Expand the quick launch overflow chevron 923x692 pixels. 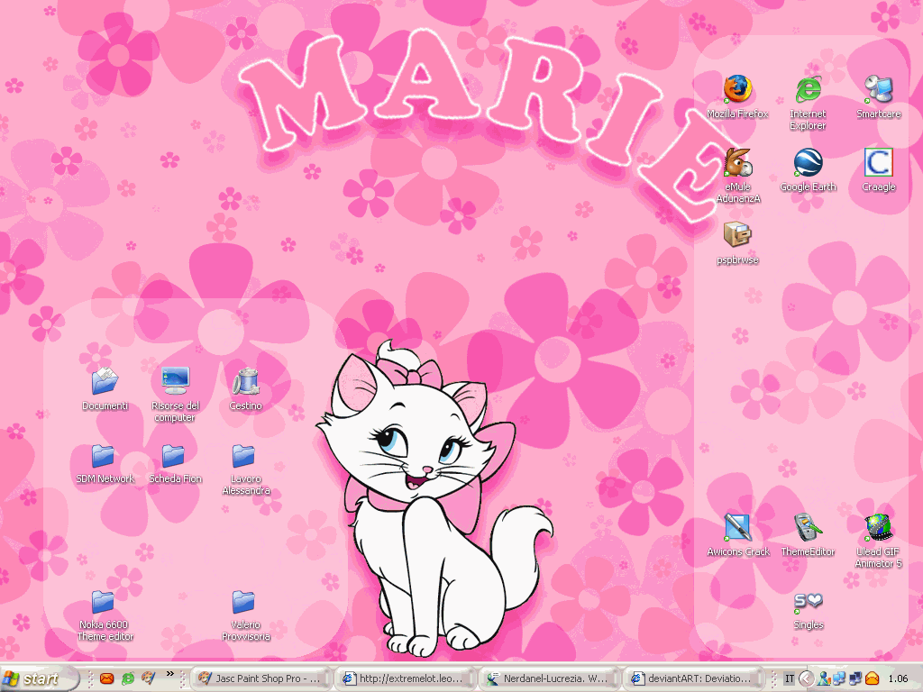(170, 674)
